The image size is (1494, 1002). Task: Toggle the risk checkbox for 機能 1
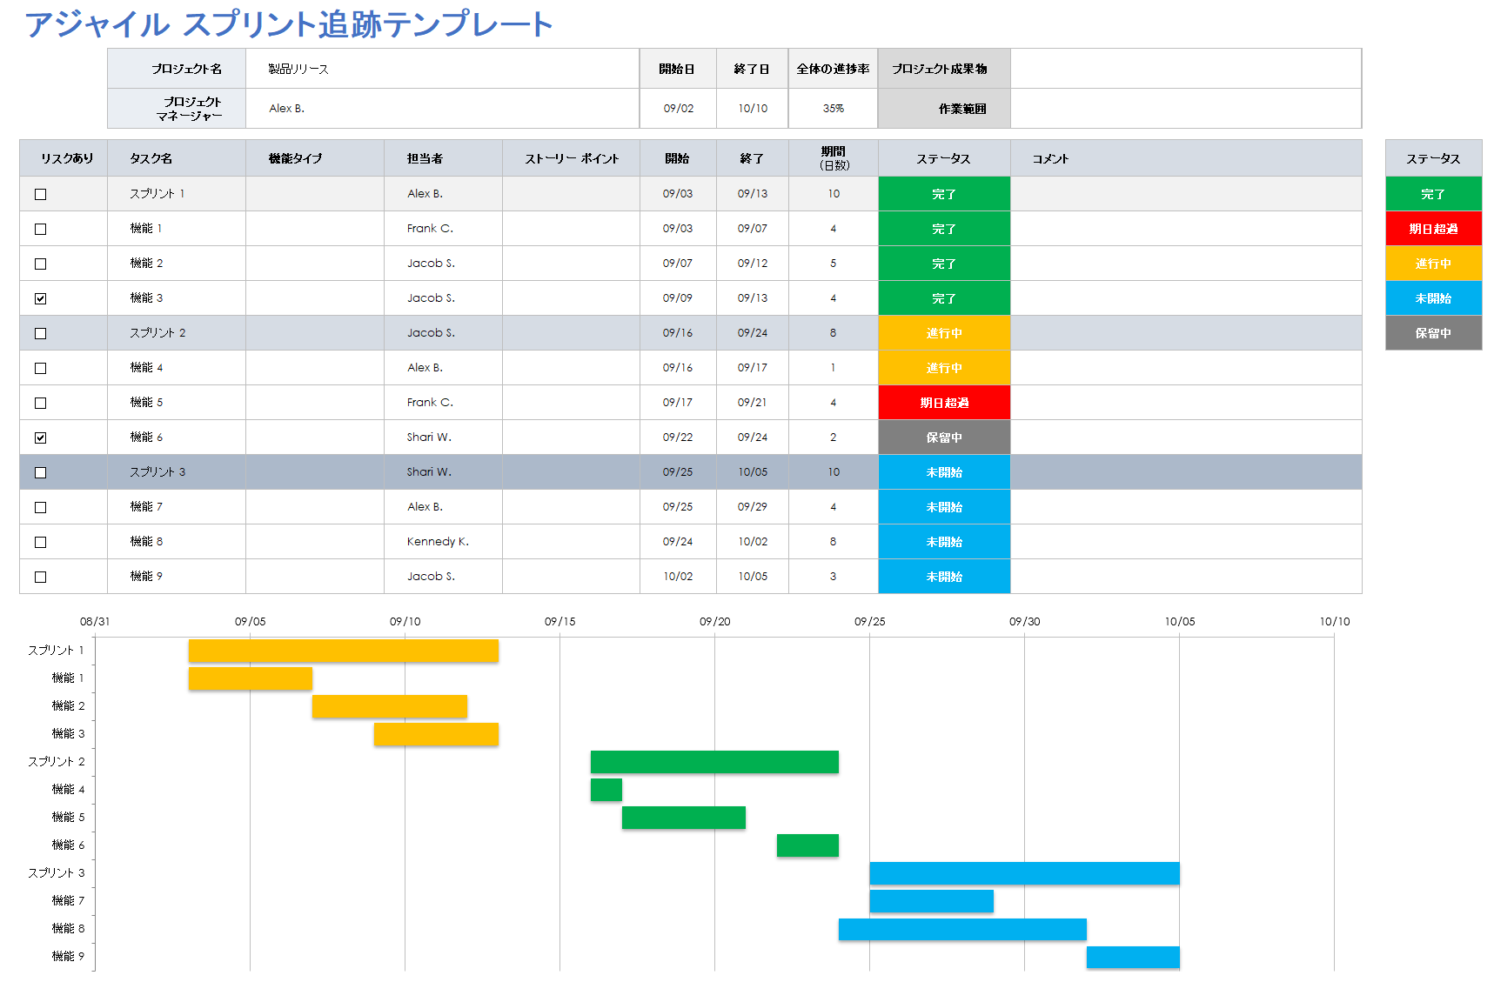coord(40,229)
